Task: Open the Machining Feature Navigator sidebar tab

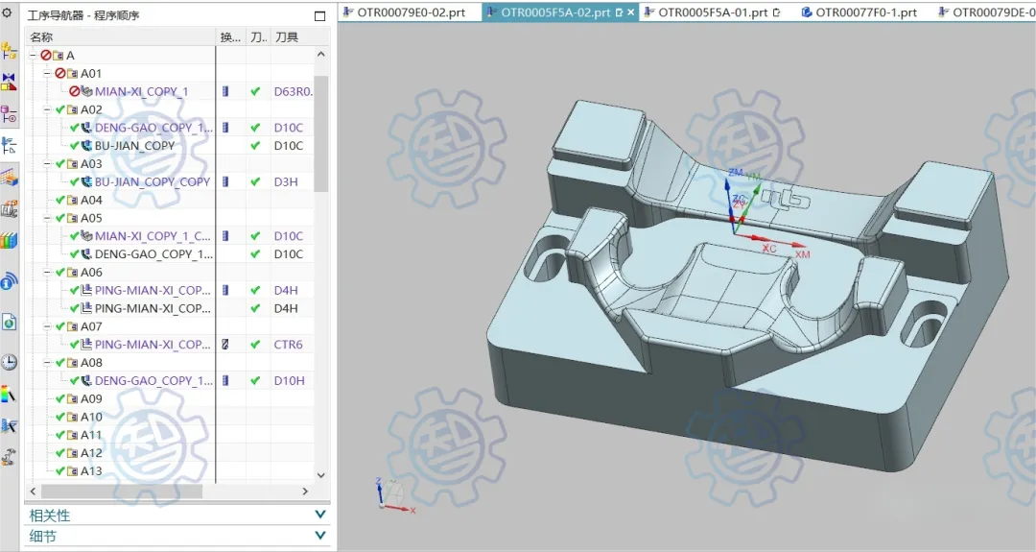Action: pyautogui.click(x=9, y=178)
